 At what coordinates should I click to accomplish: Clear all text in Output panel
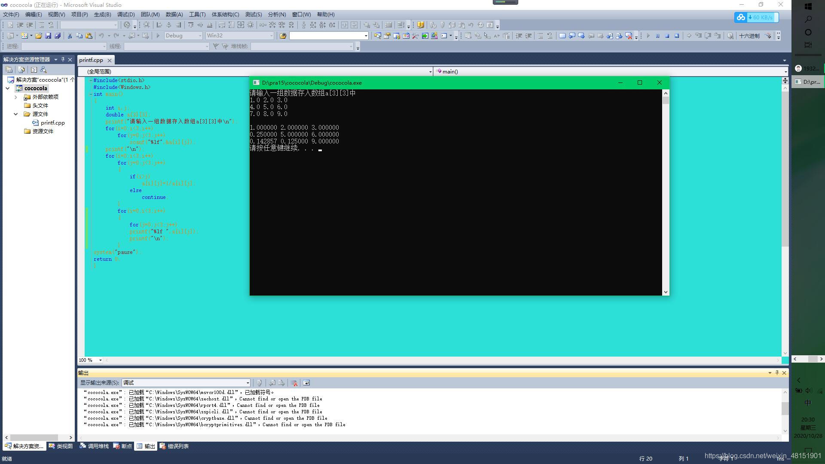click(x=294, y=383)
